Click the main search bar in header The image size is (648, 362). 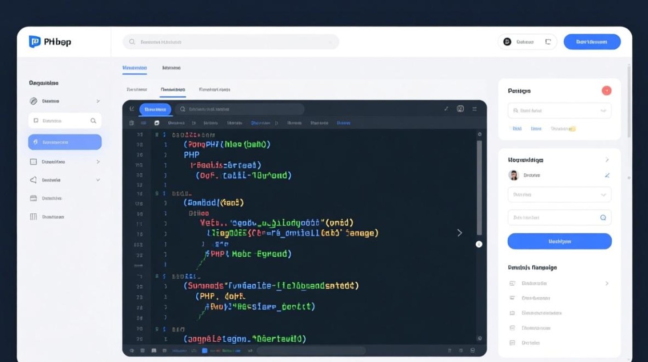point(230,42)
